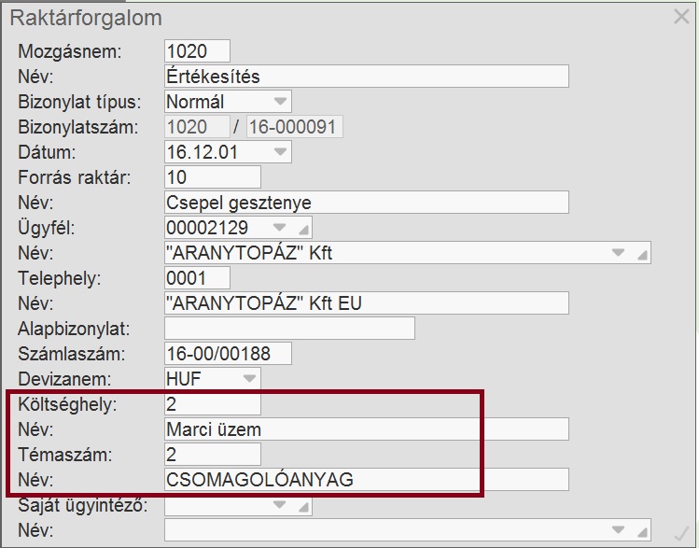
Task: Click the lookup triangle beside "ARANYTOPÁZ" Kft name
Action: pos(641,253)
